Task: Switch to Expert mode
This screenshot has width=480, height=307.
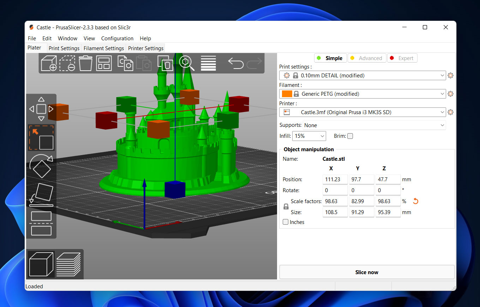Action: [x=402, y=58]
